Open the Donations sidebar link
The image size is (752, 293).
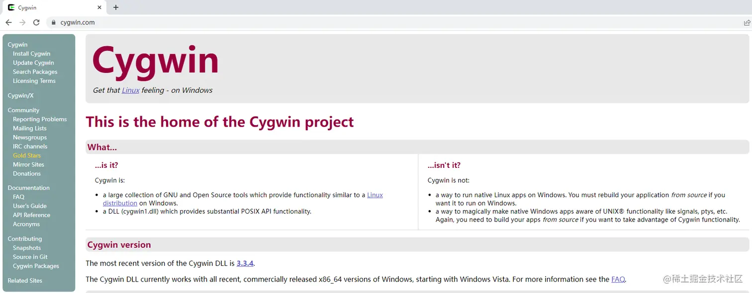click(27, 173)
